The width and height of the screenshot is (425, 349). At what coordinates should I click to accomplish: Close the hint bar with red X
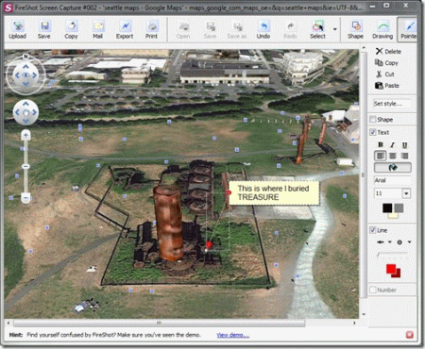[410, 335]
